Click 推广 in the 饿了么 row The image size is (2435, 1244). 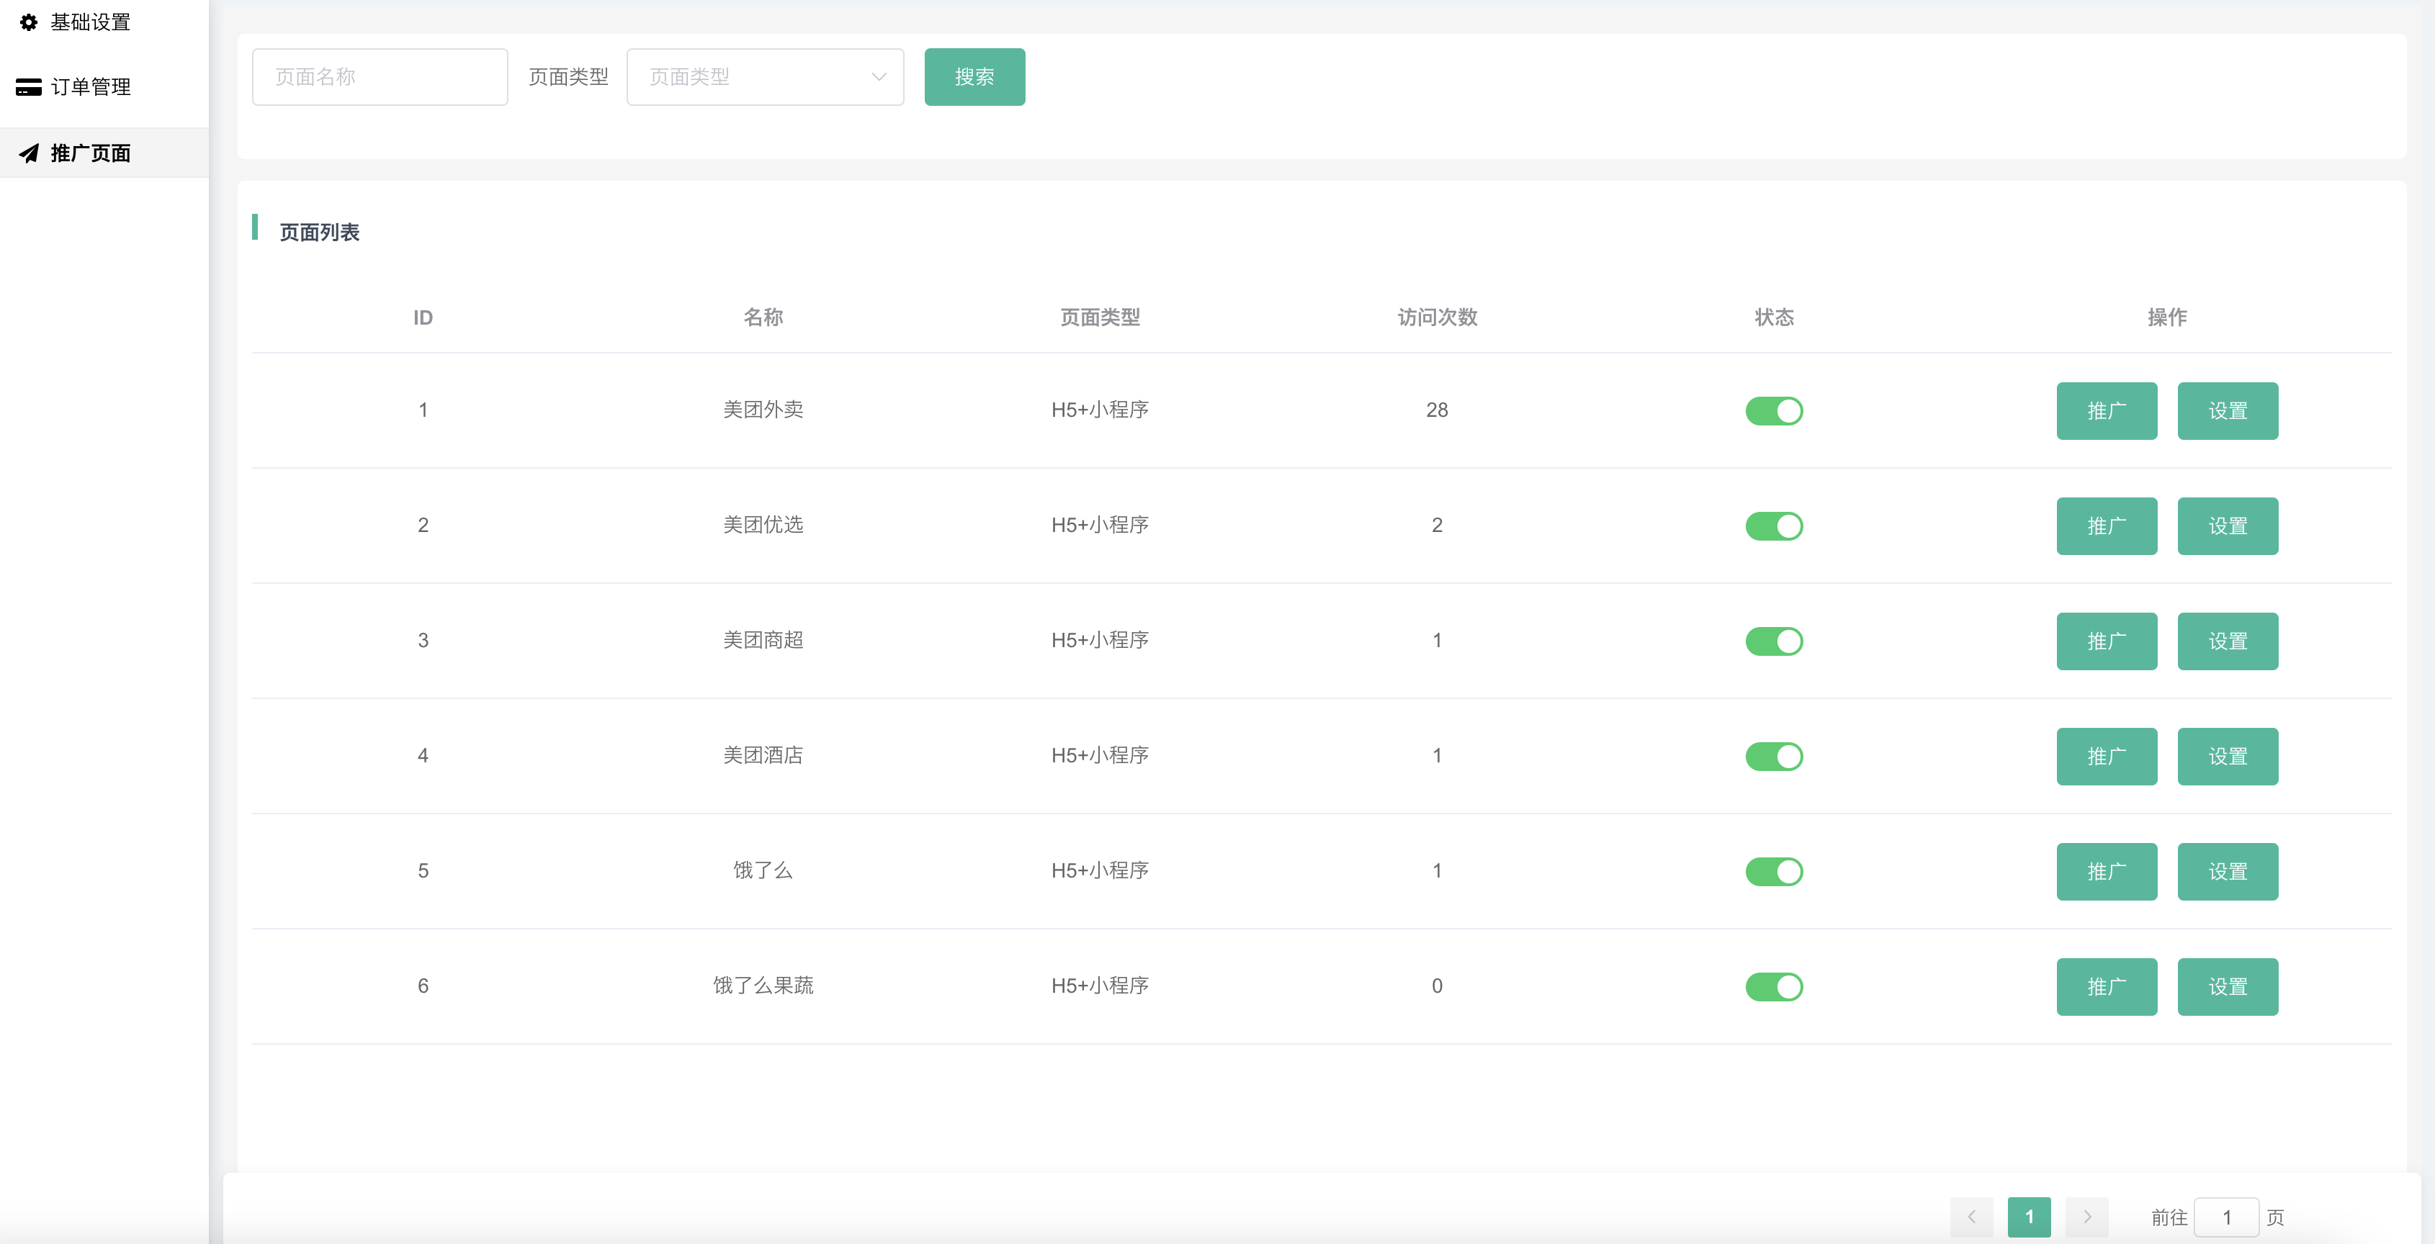[2107, 872]
